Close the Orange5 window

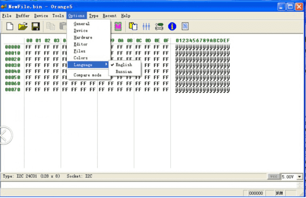pyautogui.click(x=299, y=7)
